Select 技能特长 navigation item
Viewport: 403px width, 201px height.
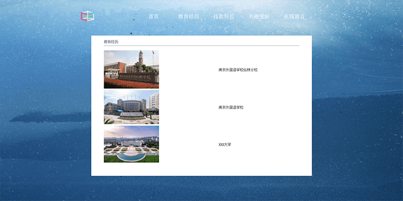tap(224, 17)
